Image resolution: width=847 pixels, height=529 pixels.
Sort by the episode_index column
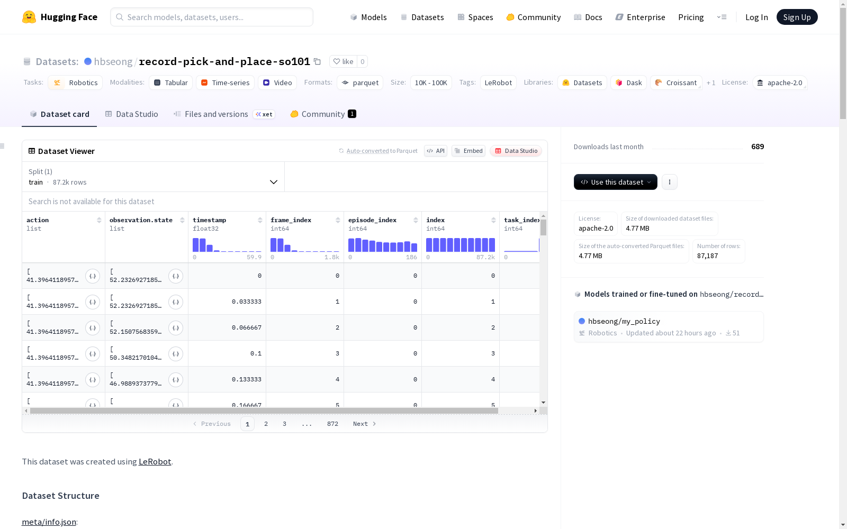coord(416,220)
